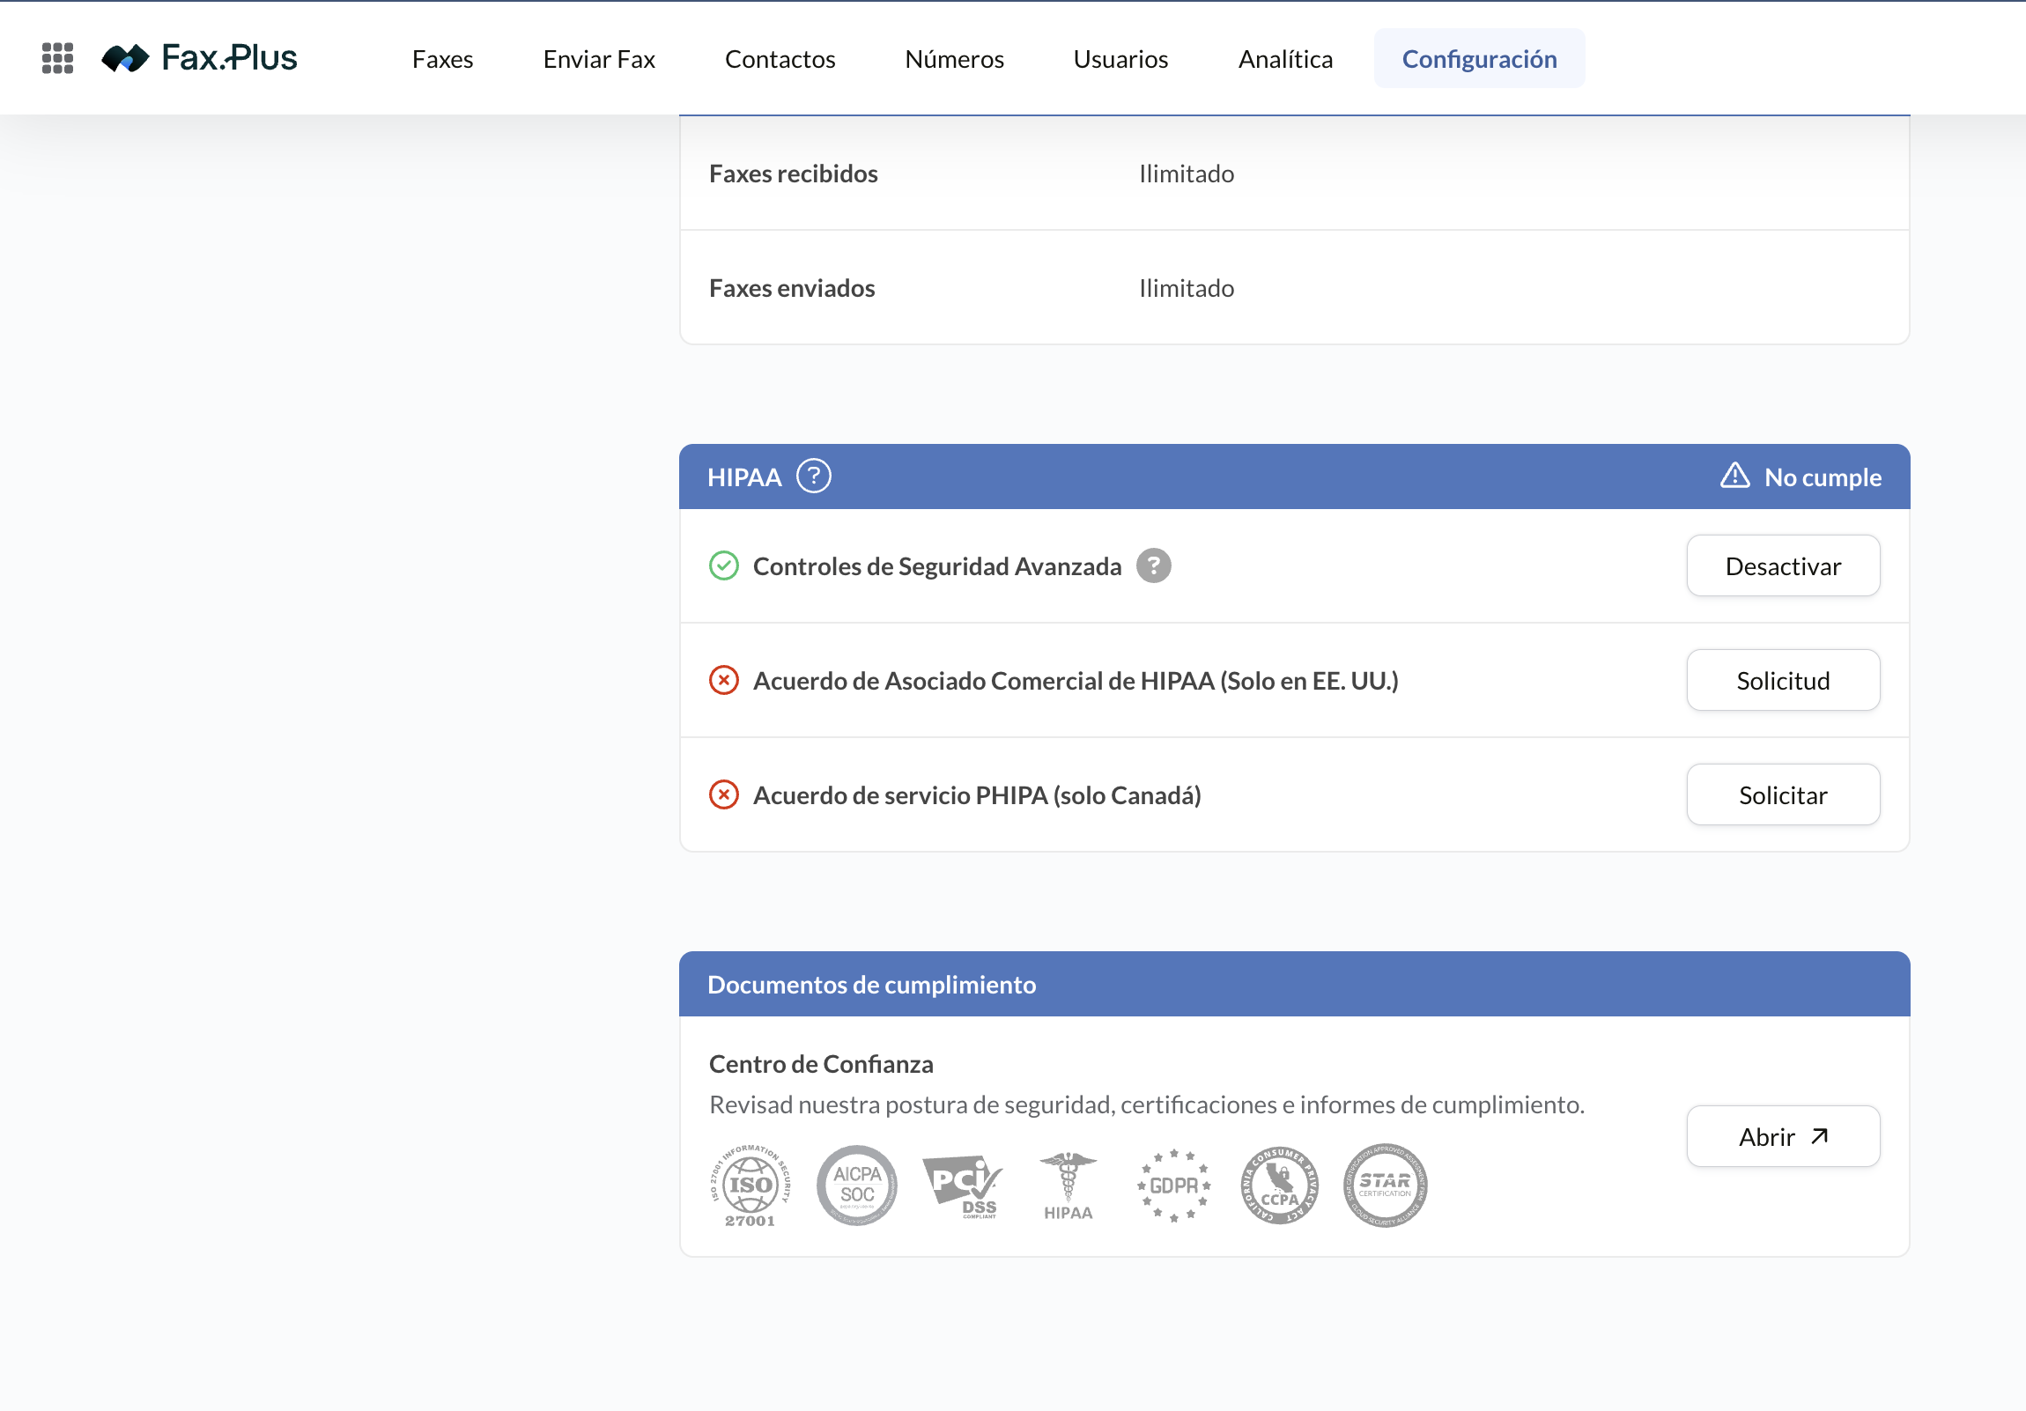Click Ilimitado value for Faxes recibidos
The image size is (2026, 1411).
[1186, 174]
